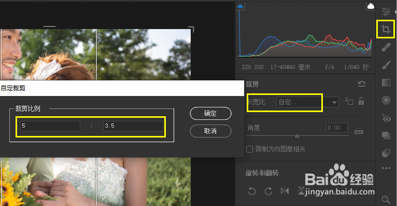Image resolution: width=397 pixels, height=206 pixels.
Task: Click the 确定 button in crop dialog
Action: 210,113
